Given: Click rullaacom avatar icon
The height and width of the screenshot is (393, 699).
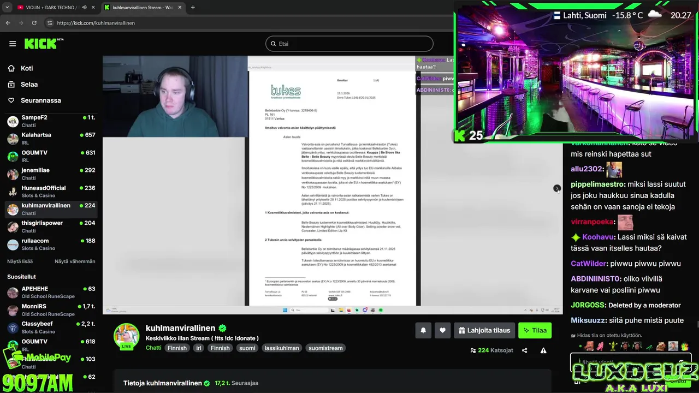Looking at the screenshot, I should (x=13, y=245).
